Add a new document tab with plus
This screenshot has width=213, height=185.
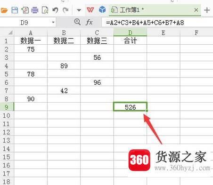click(207, 10)
